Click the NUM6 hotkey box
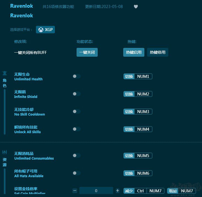202x197 pixels. click(x=143, y=173)
